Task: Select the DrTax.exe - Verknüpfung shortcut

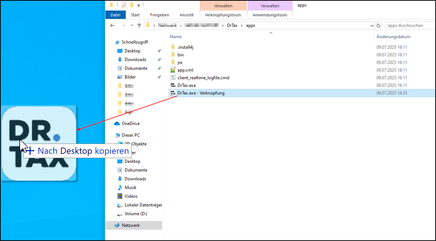Action: pos(201,93)
